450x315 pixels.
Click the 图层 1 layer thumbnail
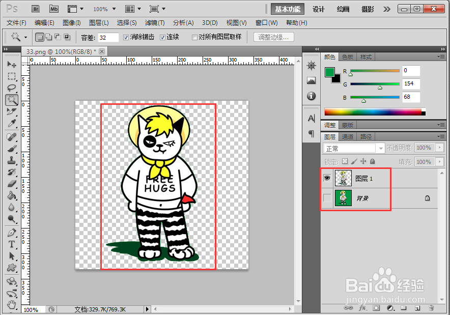[x=343, y=178]
